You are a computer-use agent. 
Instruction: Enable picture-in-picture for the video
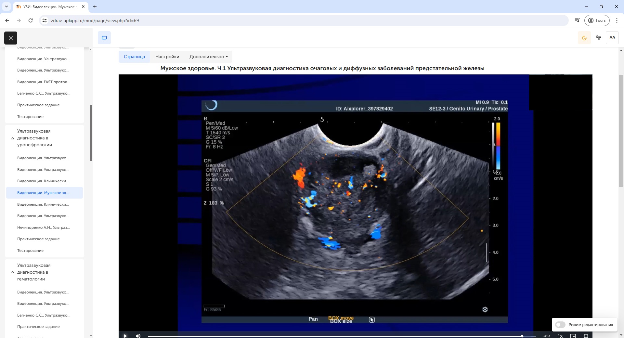(573, 336)
